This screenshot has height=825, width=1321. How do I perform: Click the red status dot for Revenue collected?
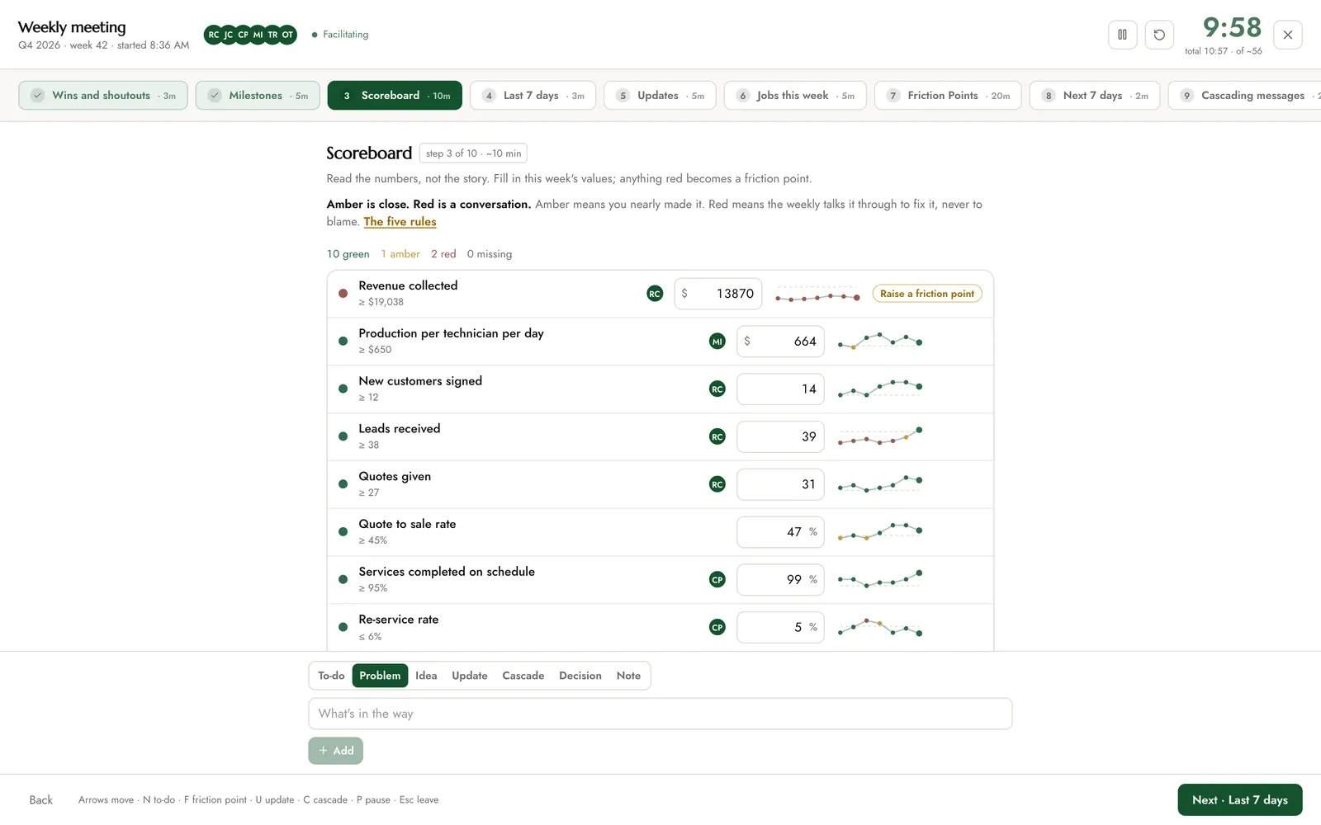coord(343,294)
